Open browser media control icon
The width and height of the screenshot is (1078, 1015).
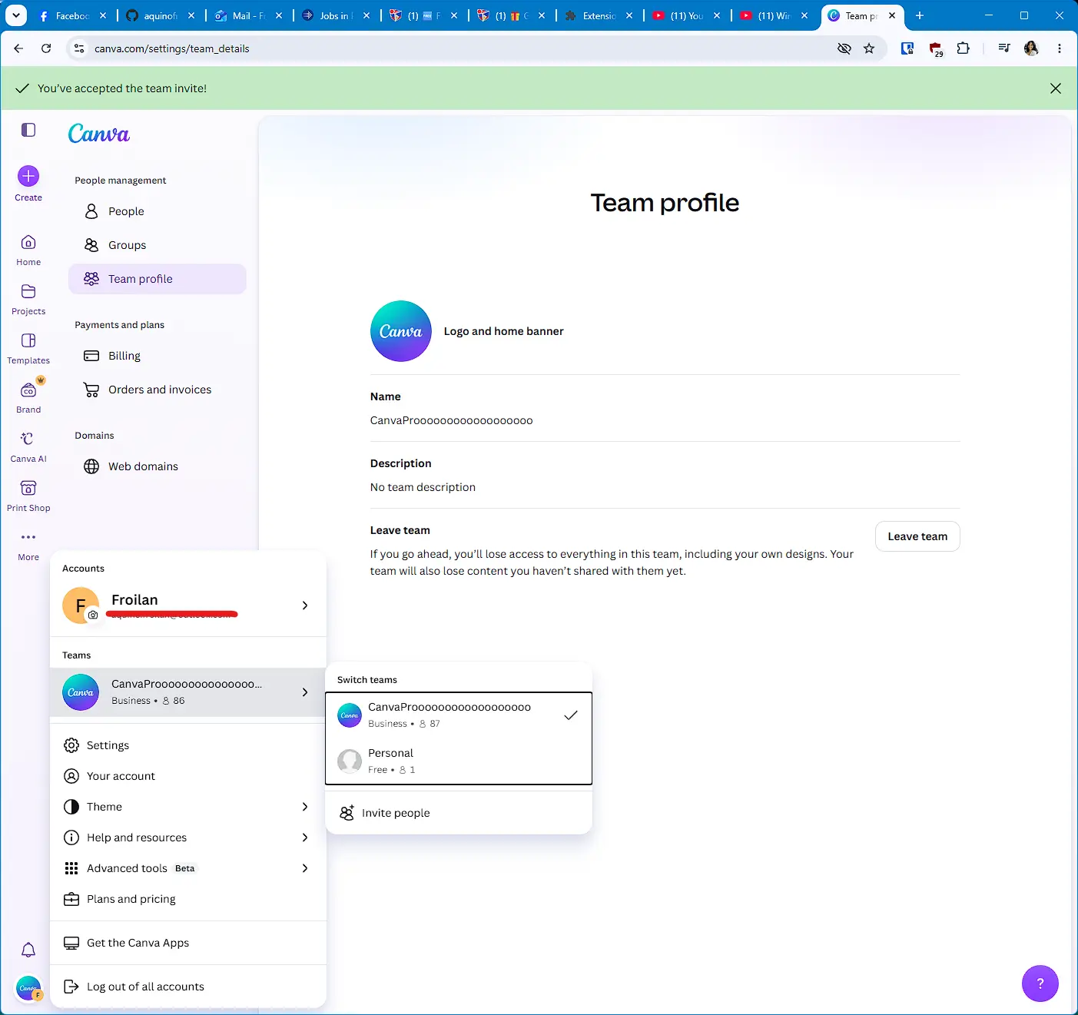point(1003,48)
